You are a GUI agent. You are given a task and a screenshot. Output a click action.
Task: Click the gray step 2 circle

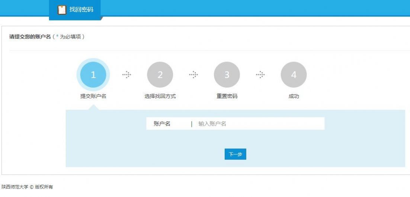pos(160,75)
